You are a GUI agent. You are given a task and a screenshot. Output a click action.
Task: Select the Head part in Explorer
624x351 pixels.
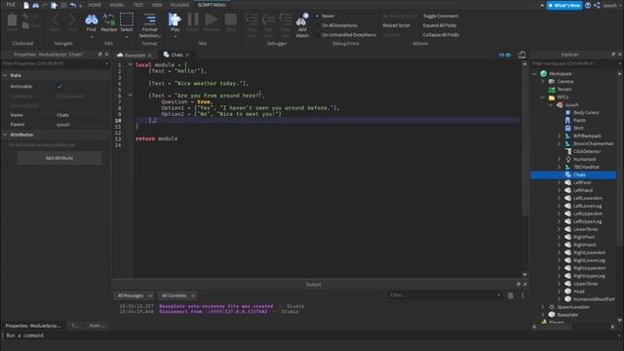(x=578, y=292)
